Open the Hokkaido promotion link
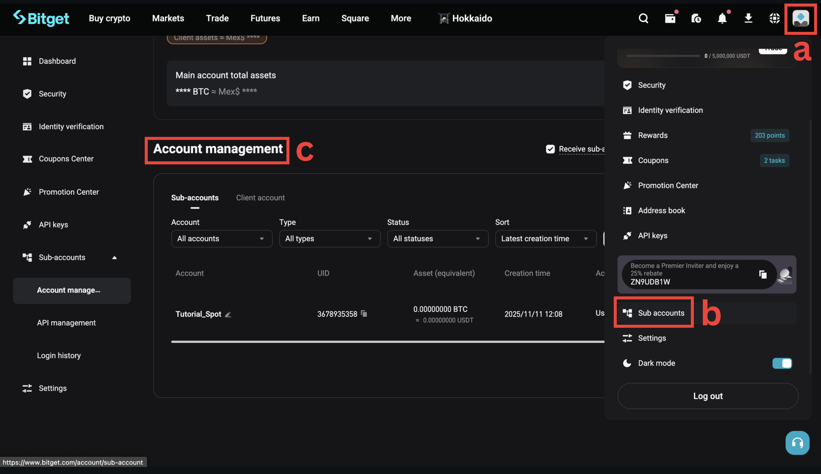 [465, 18]
